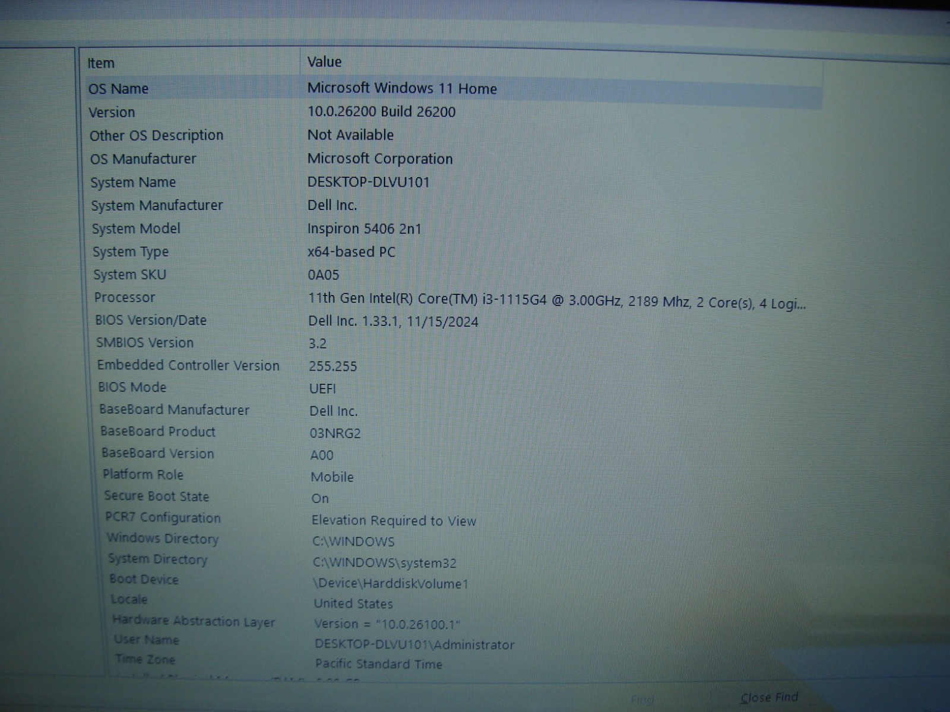Select the Platform Role item
This screenshot has height=712, width=950.
143,475
